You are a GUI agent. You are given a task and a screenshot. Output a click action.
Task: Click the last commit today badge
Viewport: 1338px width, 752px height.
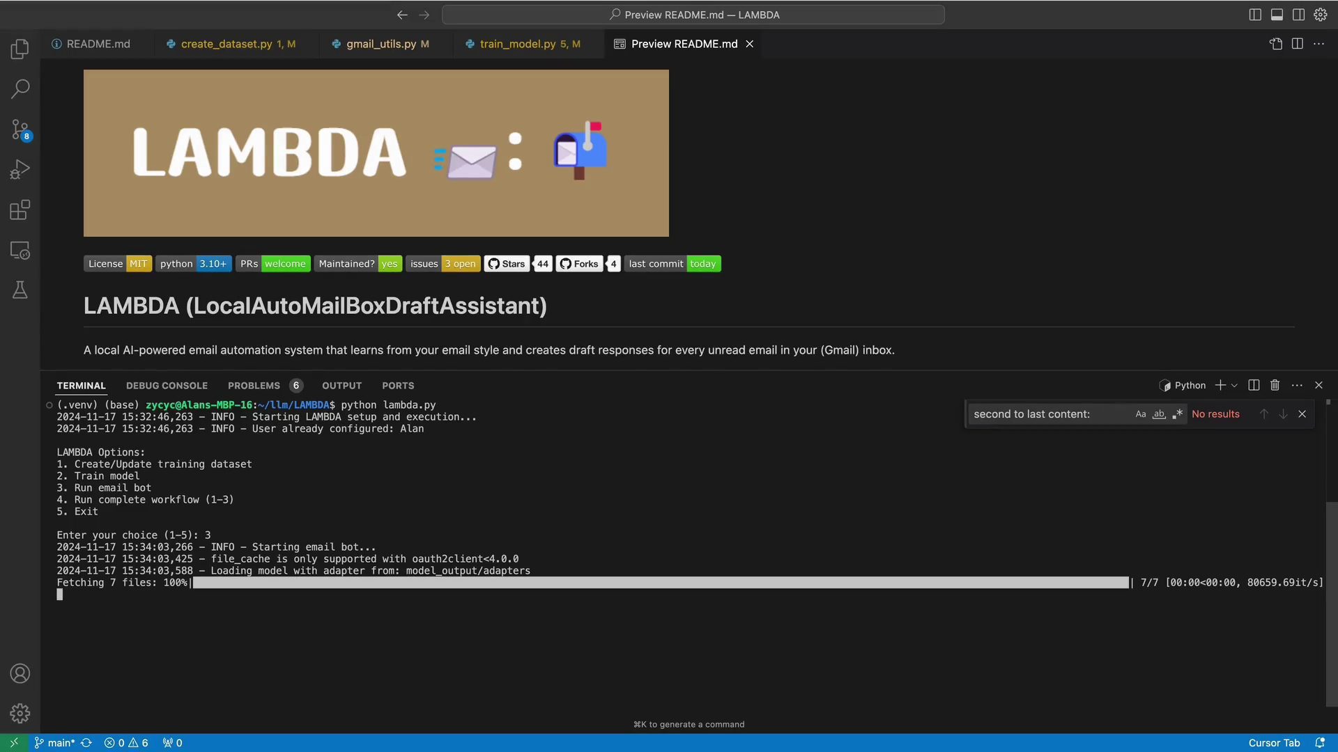(672, 264)
